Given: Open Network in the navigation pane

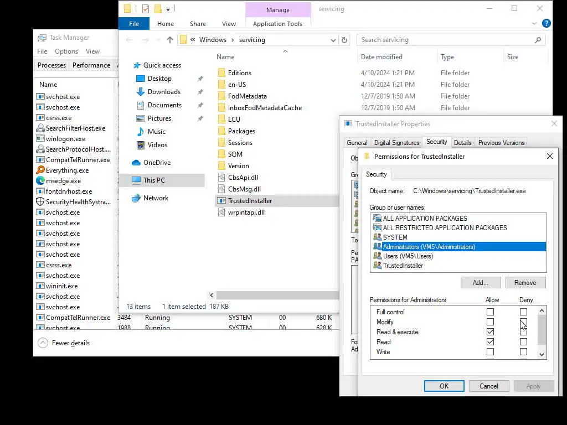Looking at the screenshot, I should pos(156,198).
